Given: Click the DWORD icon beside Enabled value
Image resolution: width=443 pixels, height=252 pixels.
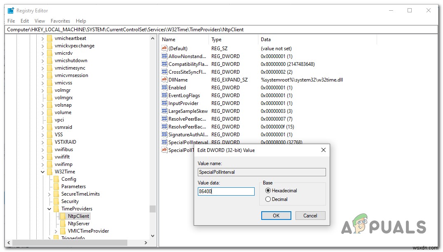Looking at the screenshot, I should coord(164,87).
